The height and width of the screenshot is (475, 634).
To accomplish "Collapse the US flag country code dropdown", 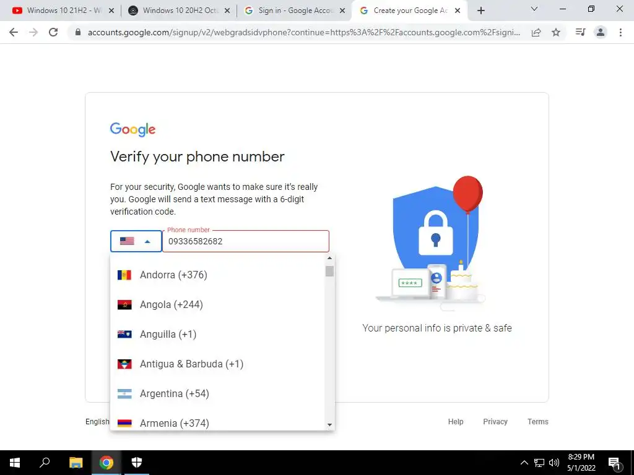I will point(136,241).
